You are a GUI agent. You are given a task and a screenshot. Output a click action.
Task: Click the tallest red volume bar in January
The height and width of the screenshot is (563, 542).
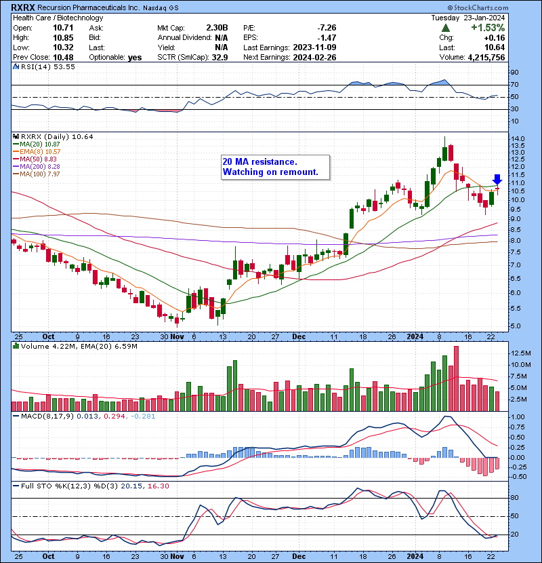tap(456, 378)
